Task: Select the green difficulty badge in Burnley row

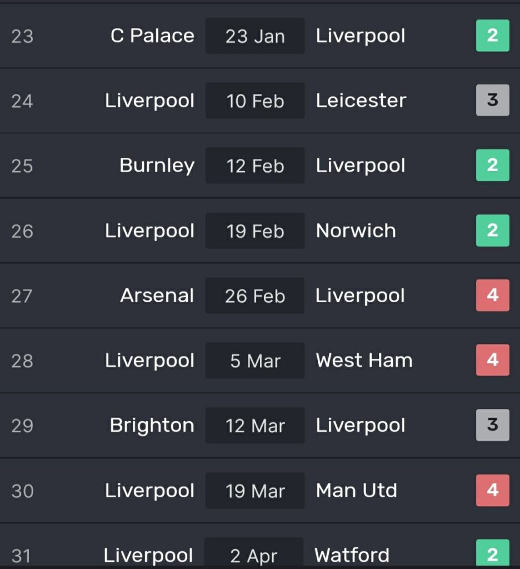Action: (492, 166)
